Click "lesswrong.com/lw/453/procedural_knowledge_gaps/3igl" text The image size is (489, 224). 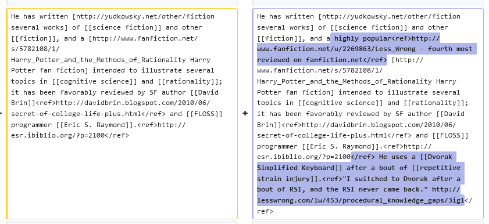point(361,200)
